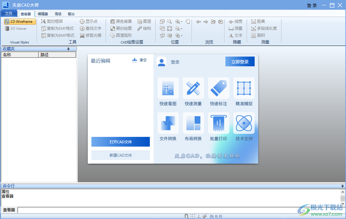Open 批量打印 batch print
Viewport: 346px width, 219px height.
coord(218,127)
